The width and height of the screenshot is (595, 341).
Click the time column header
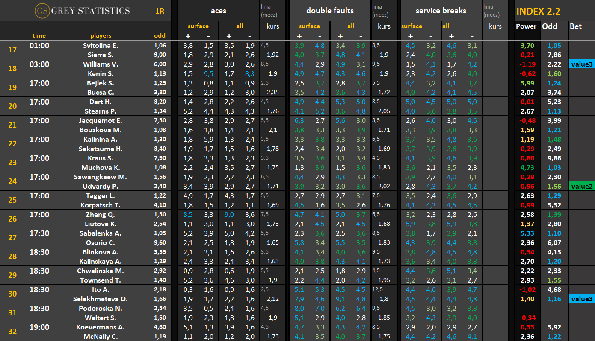pyautogui.click(x=39, y=35)
